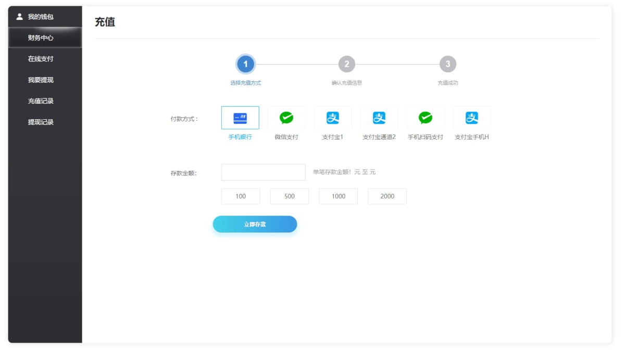
Task: Click step 1 circle 选择充值方式
Action: (x=246, y=64)
